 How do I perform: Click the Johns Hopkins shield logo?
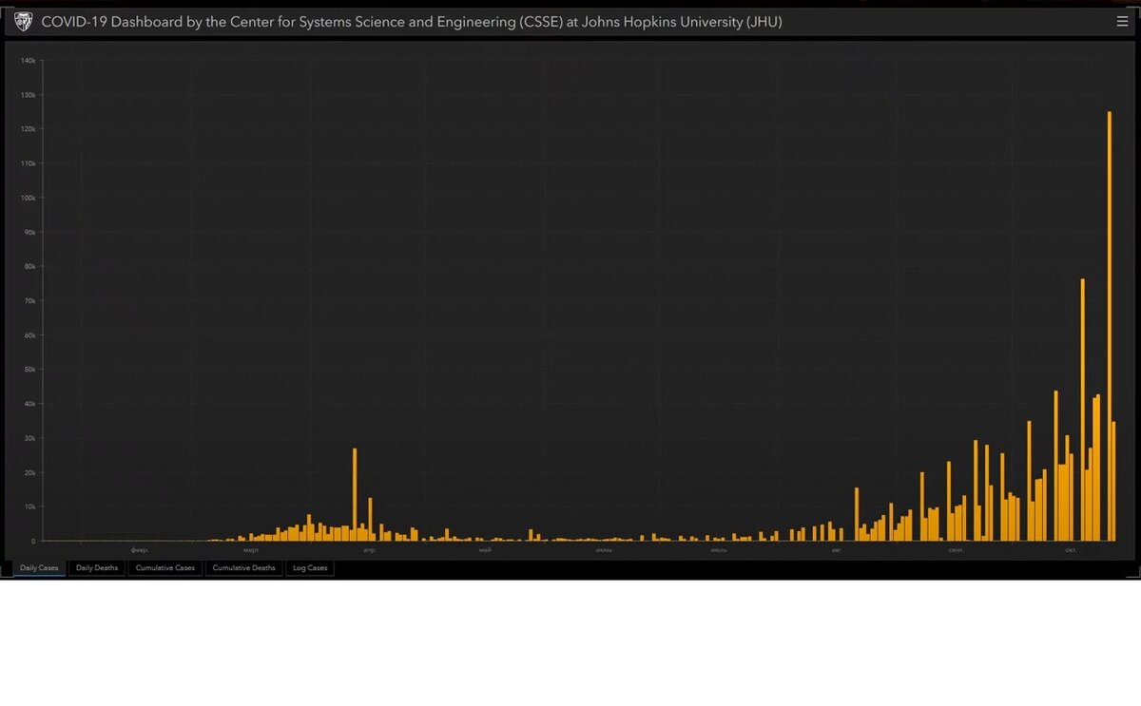pos(23,22)
